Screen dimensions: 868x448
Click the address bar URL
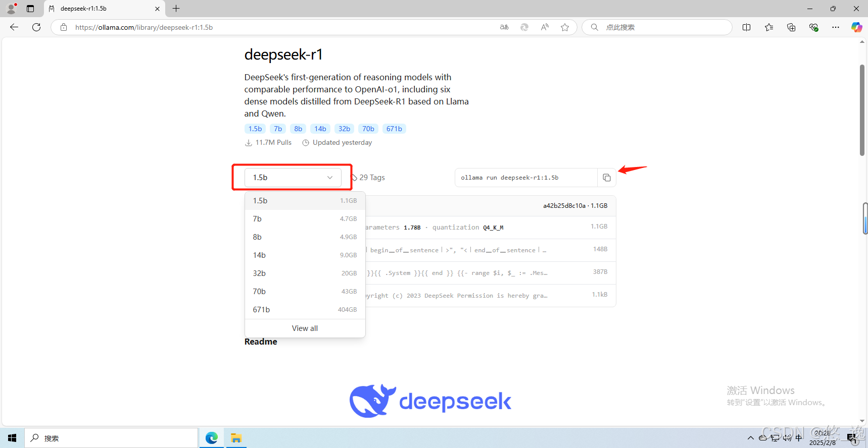tap(144, 27)
